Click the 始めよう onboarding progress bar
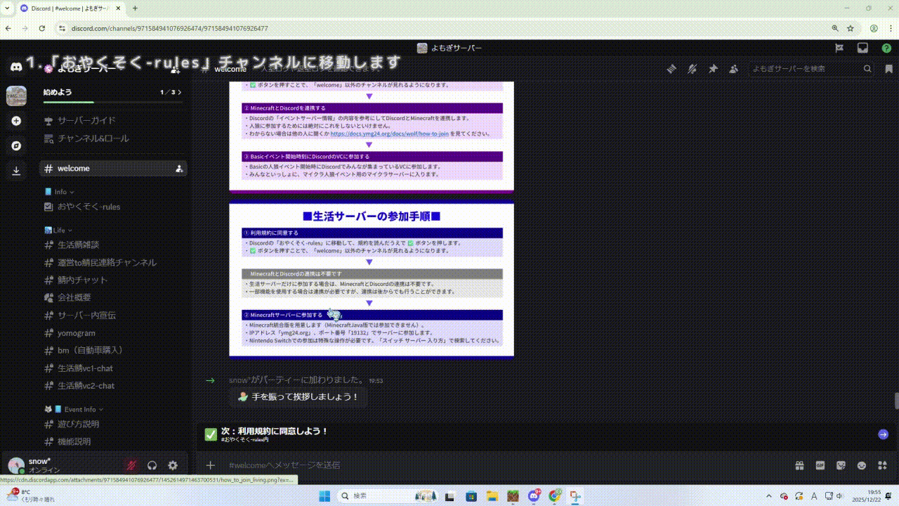This screenshot has width=899, height=506. (112, 103)
